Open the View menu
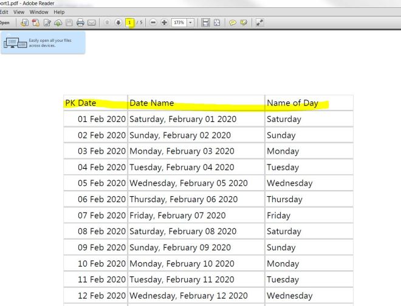The image size is (401, 306). tap(19, 12)
